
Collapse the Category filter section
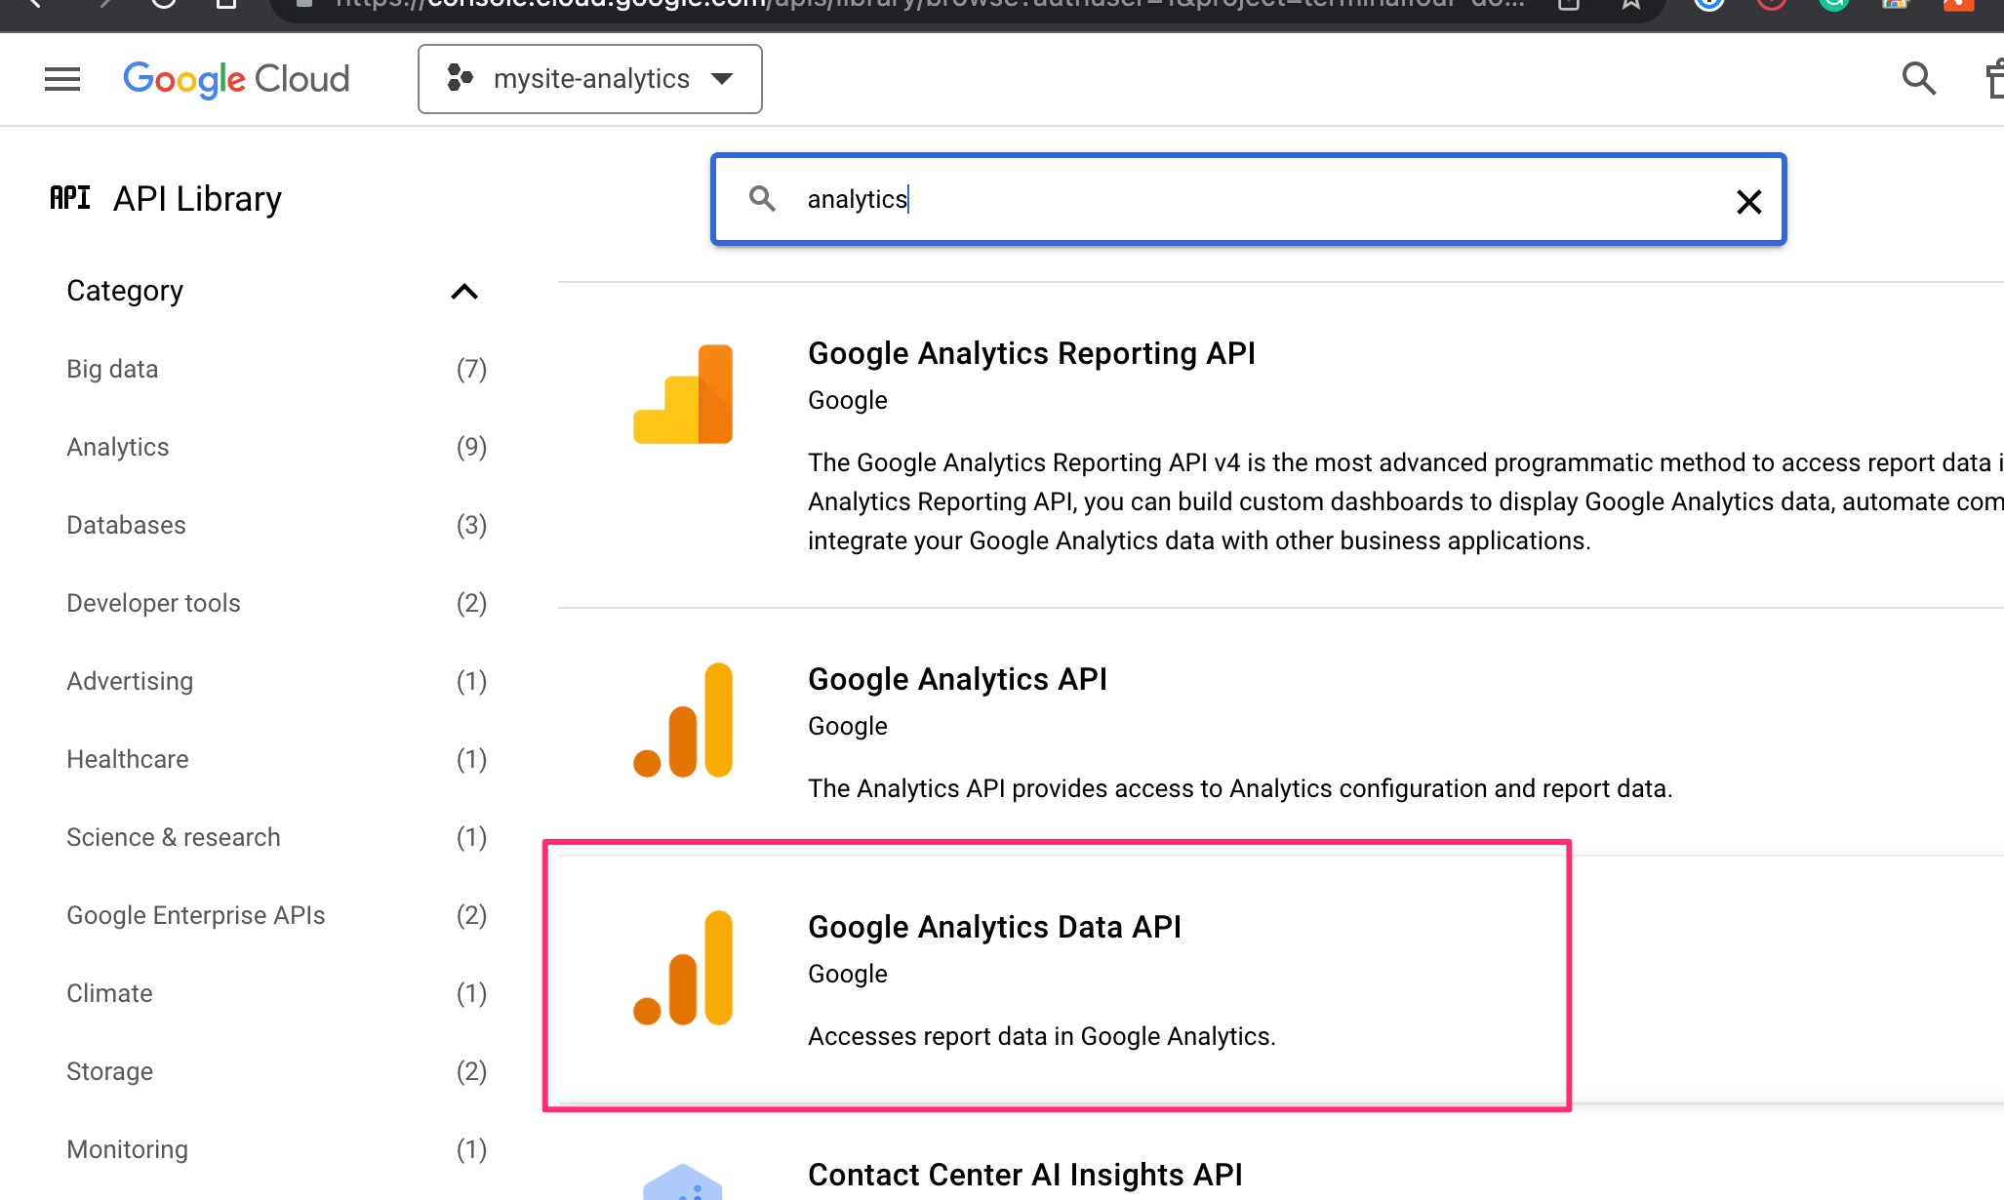464,291
